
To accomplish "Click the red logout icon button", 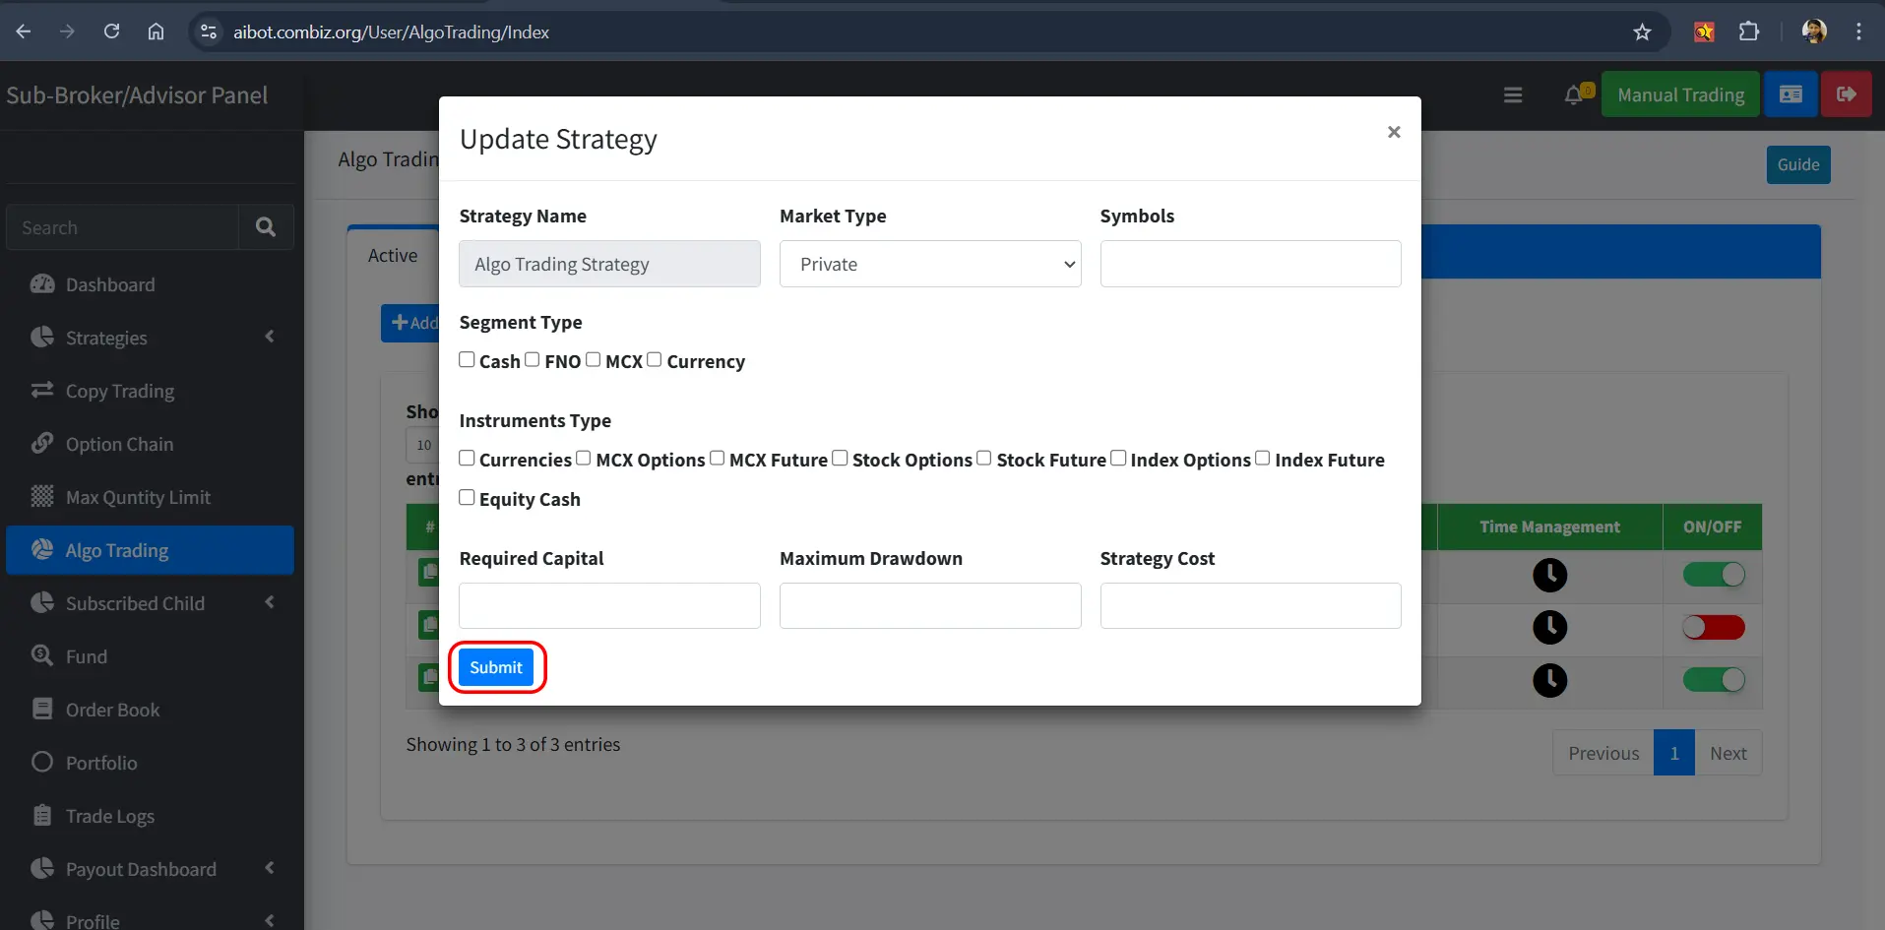I will (x=1846, y=94).
